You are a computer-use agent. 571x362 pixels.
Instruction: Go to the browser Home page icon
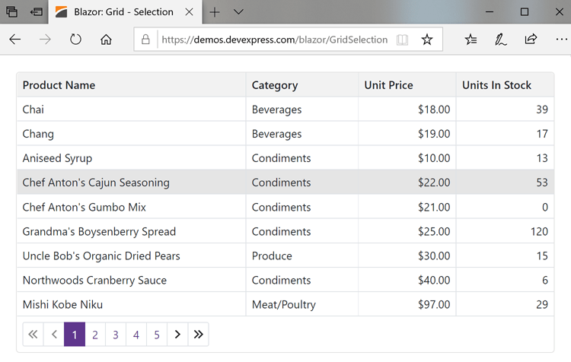[x=106, y=40]
